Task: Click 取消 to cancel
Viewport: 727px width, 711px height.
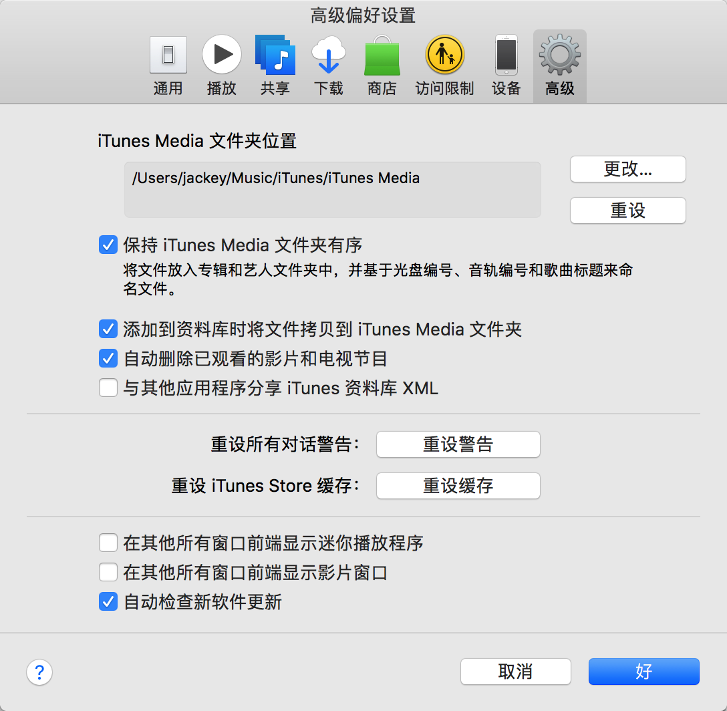Action: (x=516, y=672)
